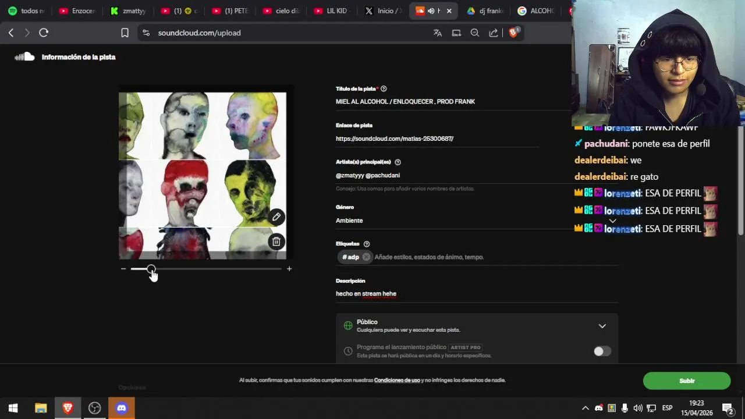Click the SoundCloud logo icon
Screen dimensions: 745x419
coord(24,56)
